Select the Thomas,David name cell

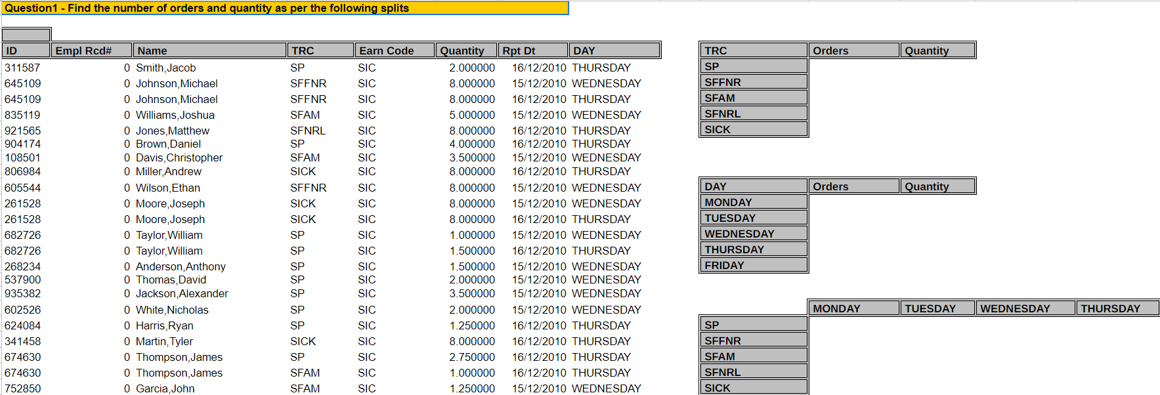[171, 280]
